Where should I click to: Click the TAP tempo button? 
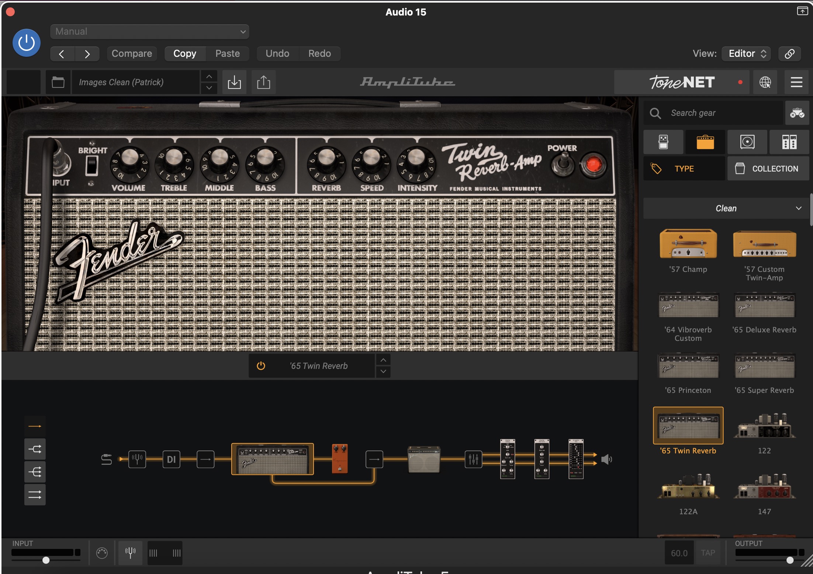click(708, 553)
